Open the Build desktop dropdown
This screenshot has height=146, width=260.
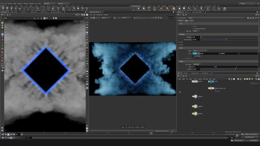[50, 4]
